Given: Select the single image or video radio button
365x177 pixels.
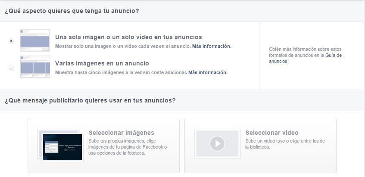Looking at the screenshot, I should click(11, 41).
